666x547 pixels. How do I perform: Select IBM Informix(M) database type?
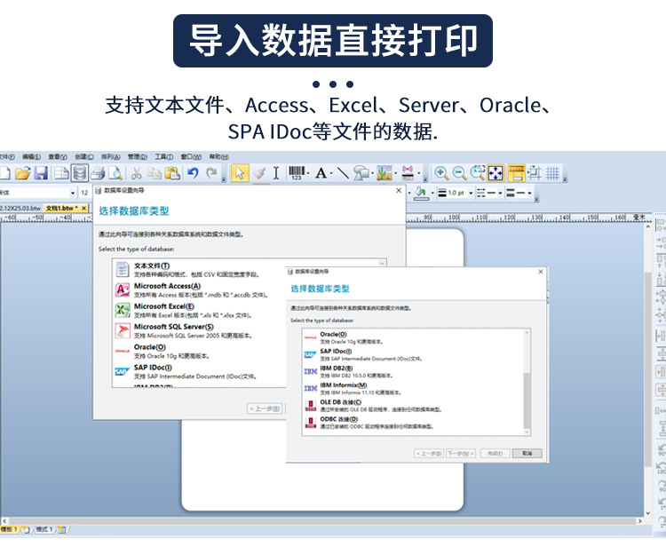(x=414, y=389)
